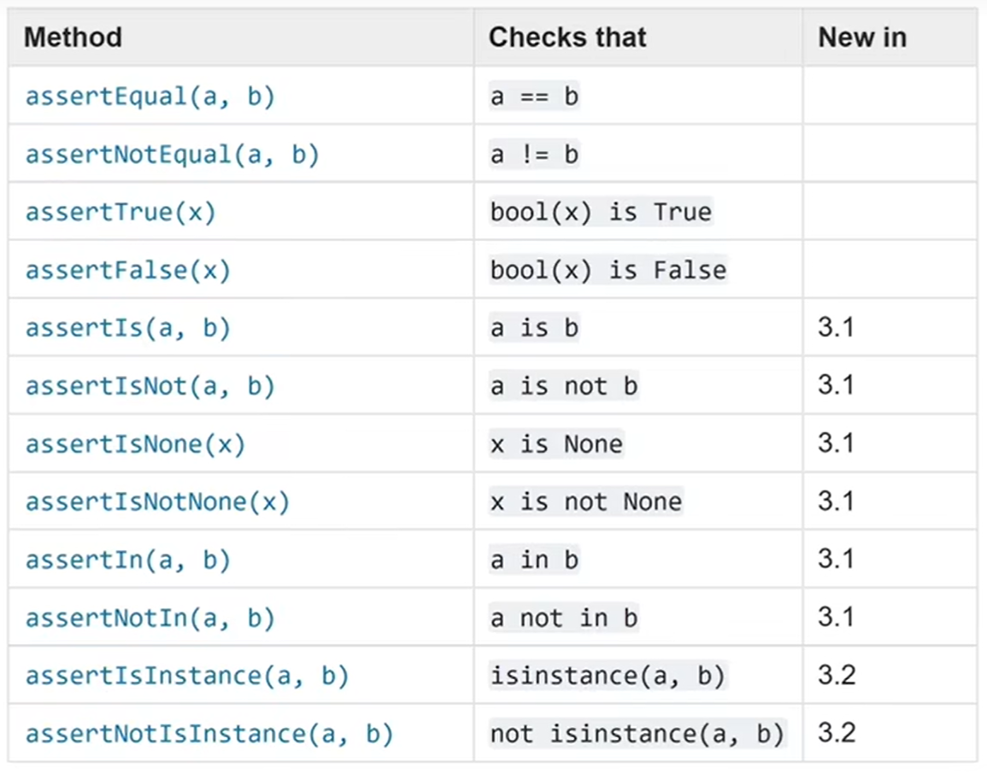This screenshot has height=774, width=987.
Task: Click the "a == b" code snippet
Action: click(534, 97)
